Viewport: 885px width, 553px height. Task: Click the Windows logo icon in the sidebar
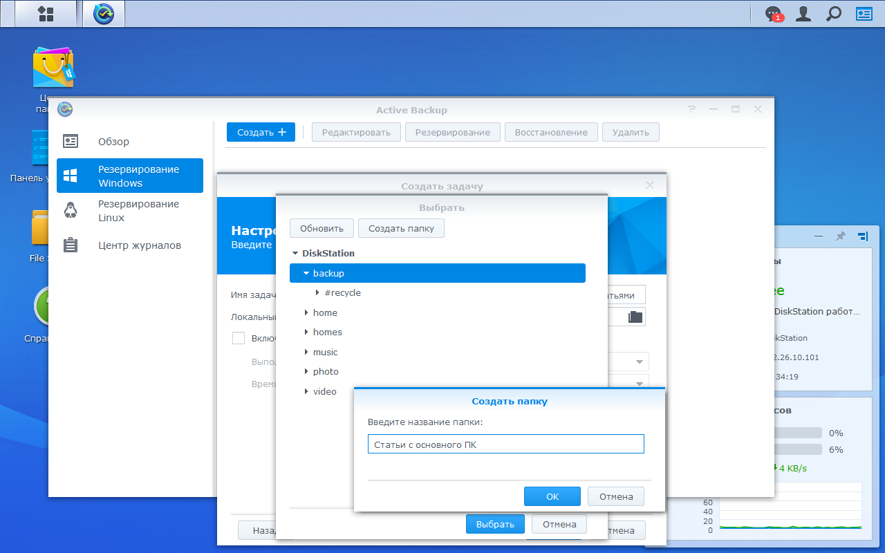(71, 176)
